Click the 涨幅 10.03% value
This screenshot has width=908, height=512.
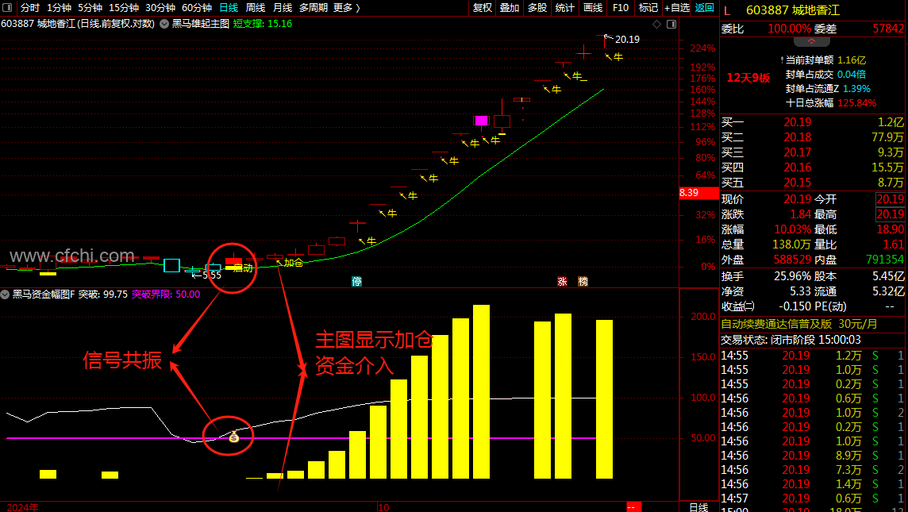[793, 230]
